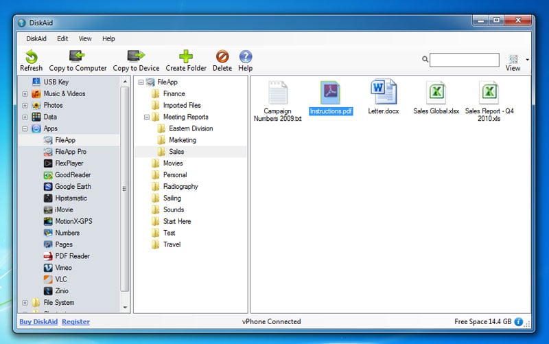Click the Create Folder plus icon

186,56
